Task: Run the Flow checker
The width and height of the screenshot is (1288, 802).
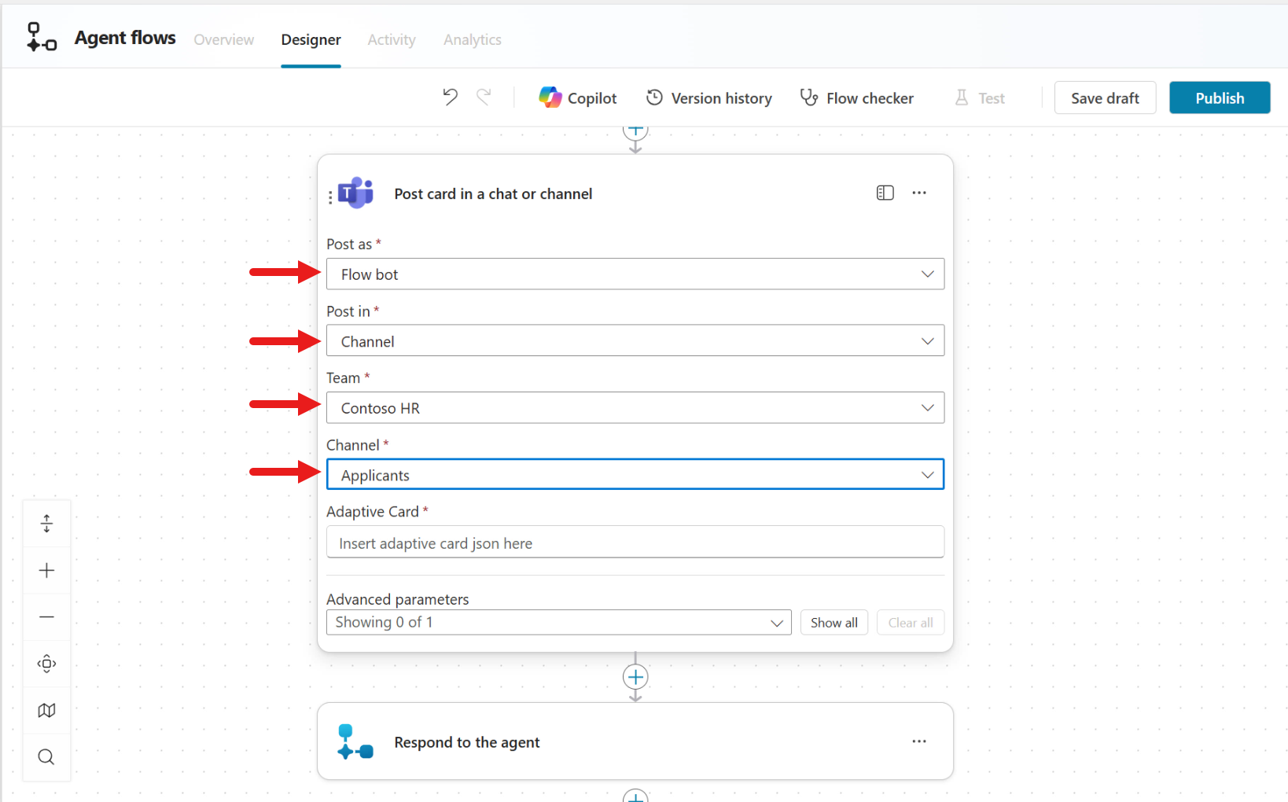Action: pos(856,97)
